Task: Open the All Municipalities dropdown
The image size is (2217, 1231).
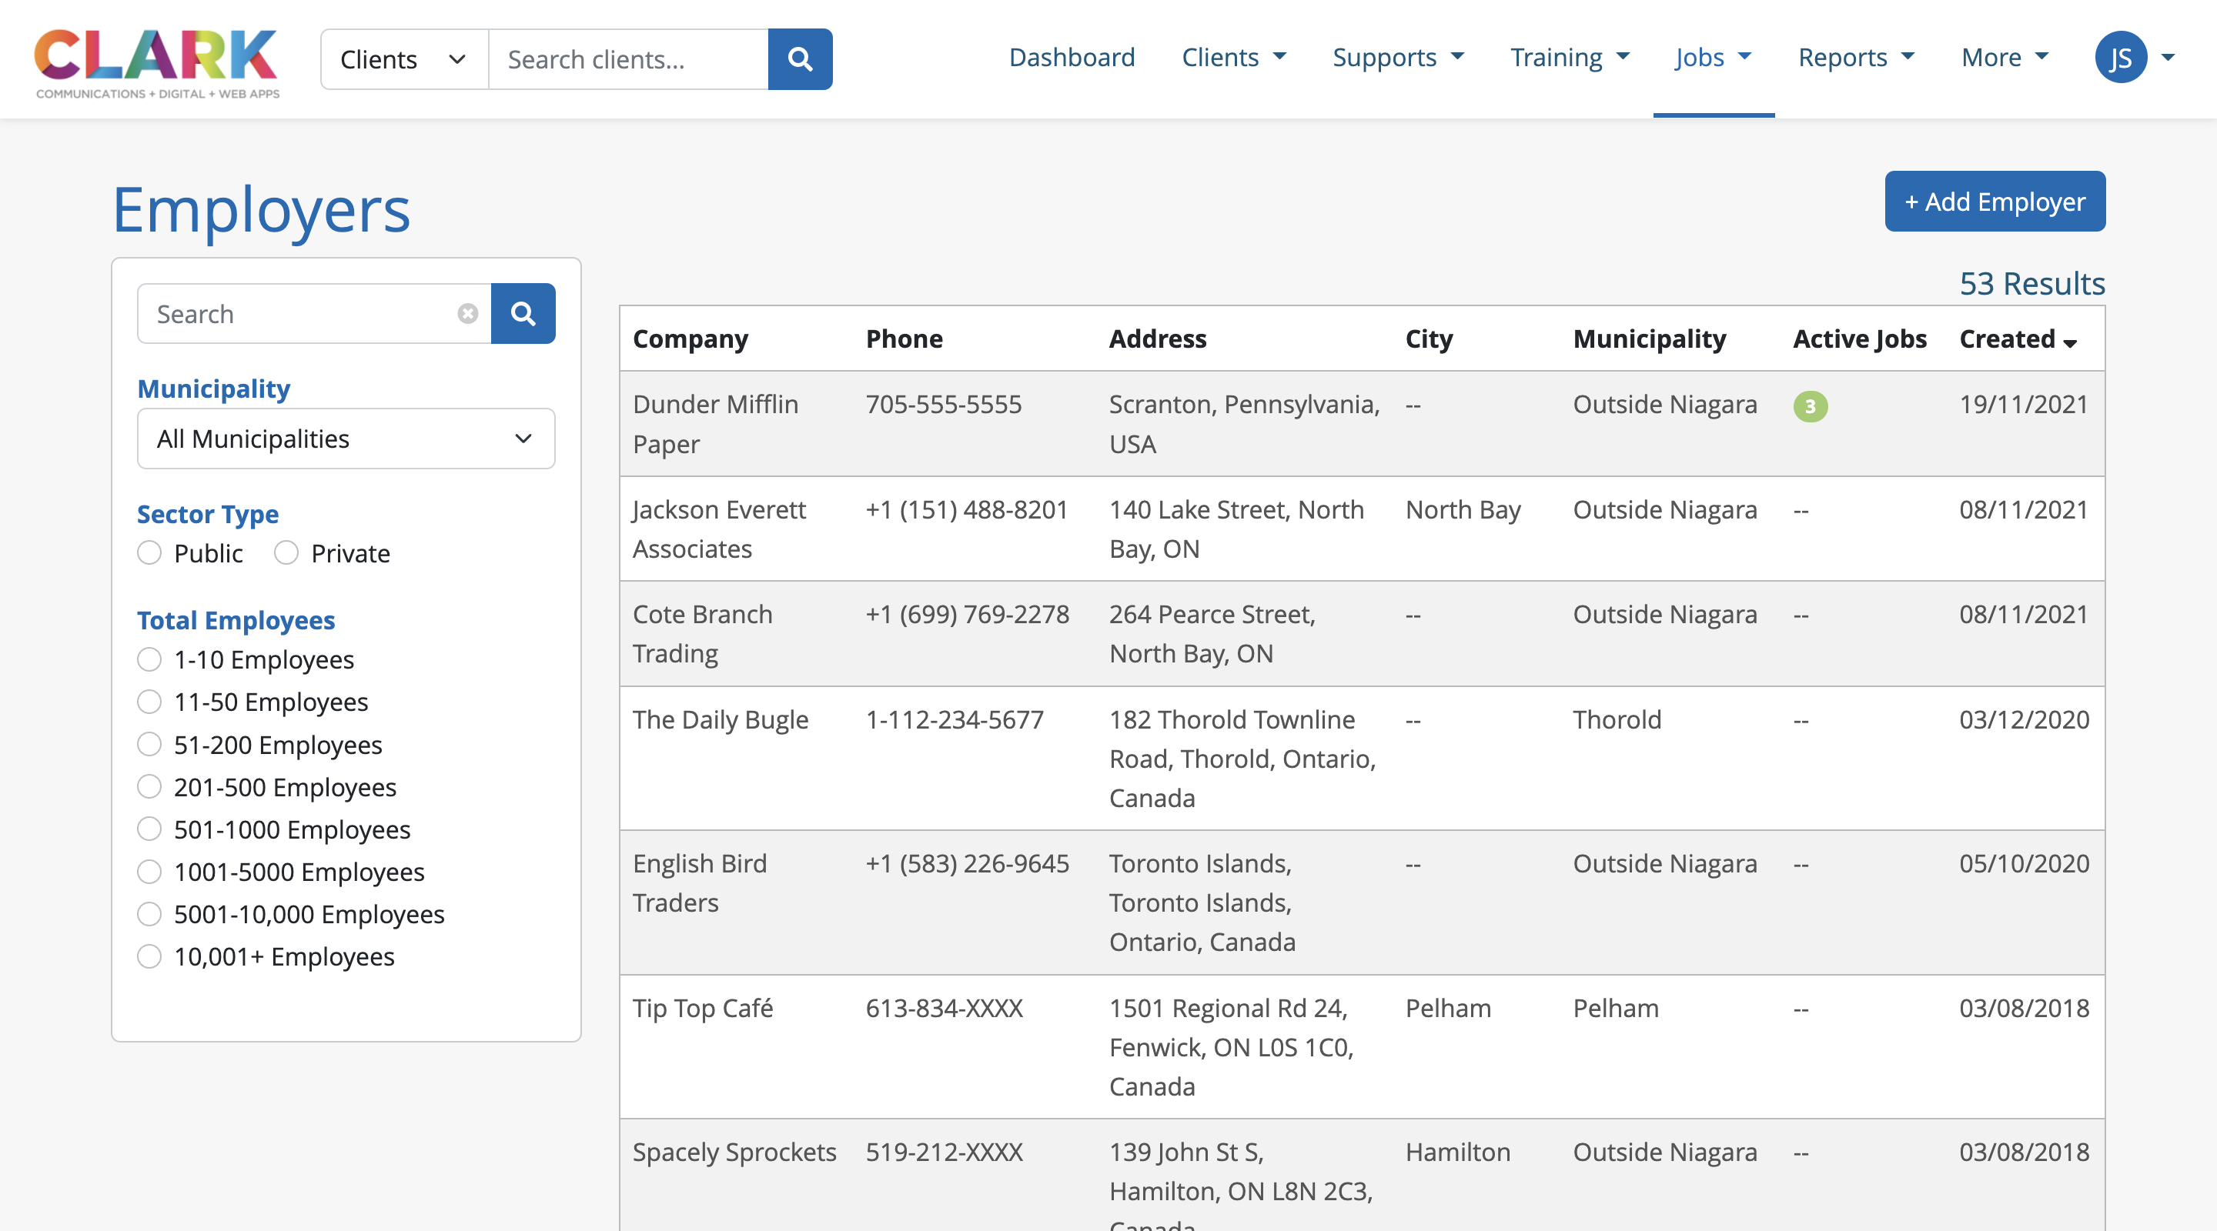Action: coord(346,439)
